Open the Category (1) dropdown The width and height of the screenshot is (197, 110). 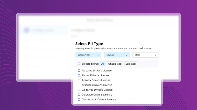coord(88,55)
